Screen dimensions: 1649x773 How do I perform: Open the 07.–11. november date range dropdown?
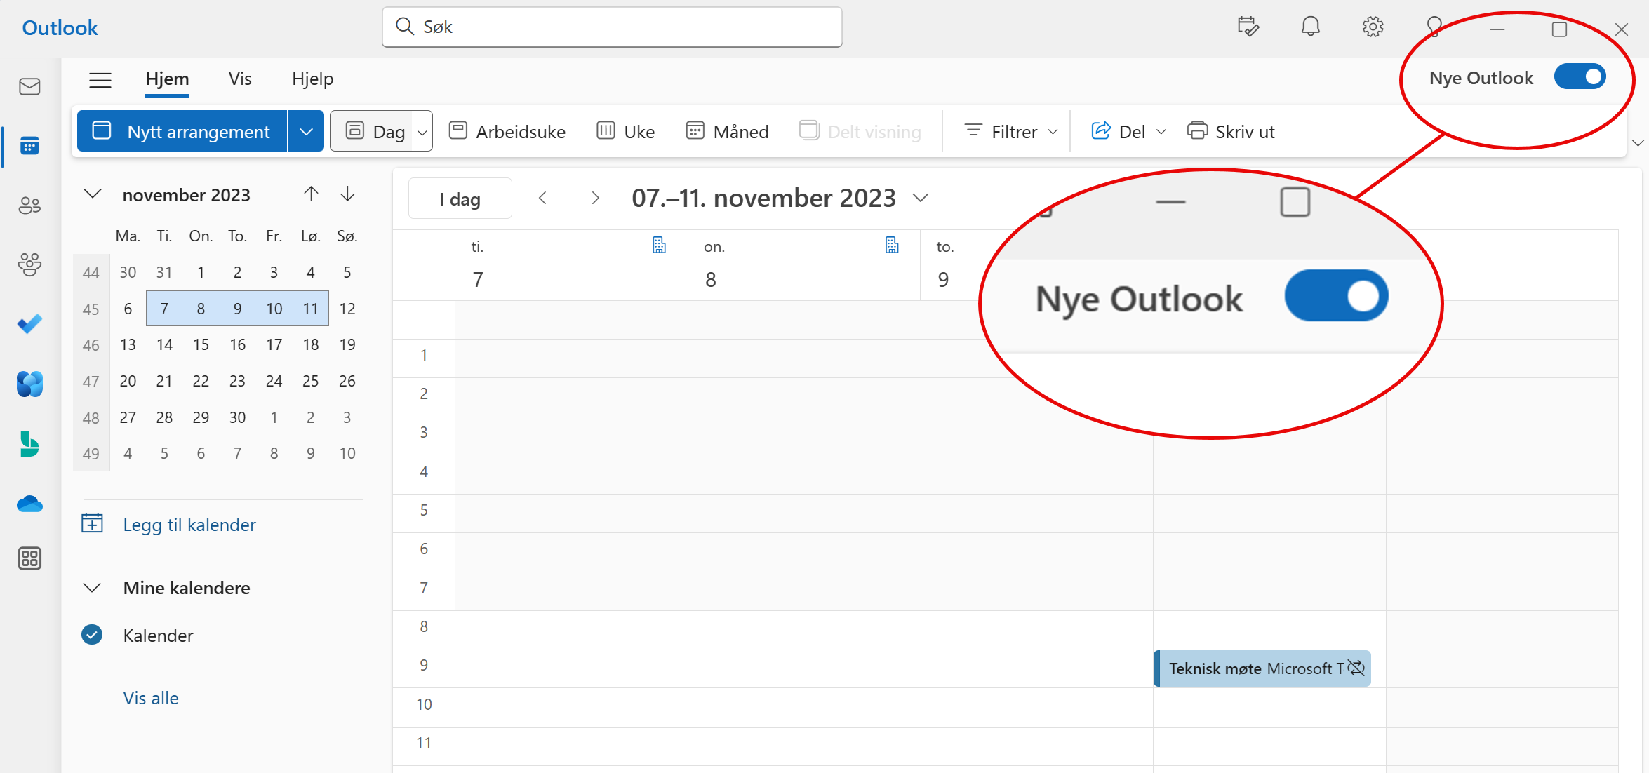pos(921,198)
